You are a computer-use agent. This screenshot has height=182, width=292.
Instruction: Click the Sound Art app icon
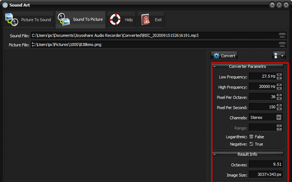tap(5, 5)
